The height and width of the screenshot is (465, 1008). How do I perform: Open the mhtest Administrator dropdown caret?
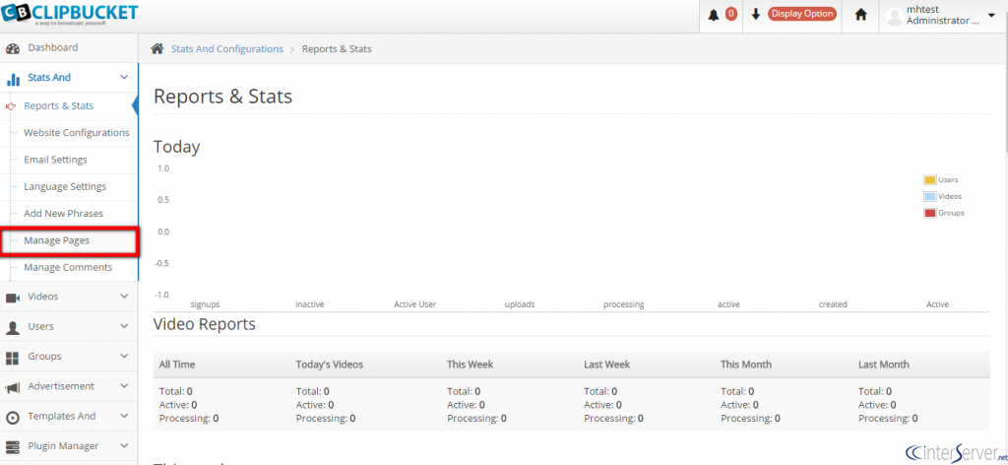990,15
